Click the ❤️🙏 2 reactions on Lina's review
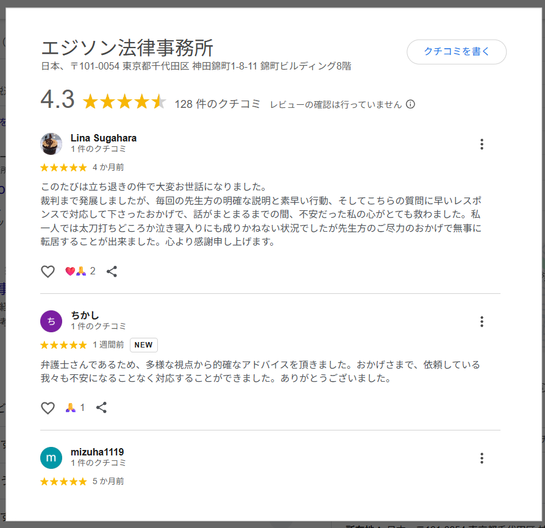The height and width of the screenshot is (528, 545). coord(80,271)
